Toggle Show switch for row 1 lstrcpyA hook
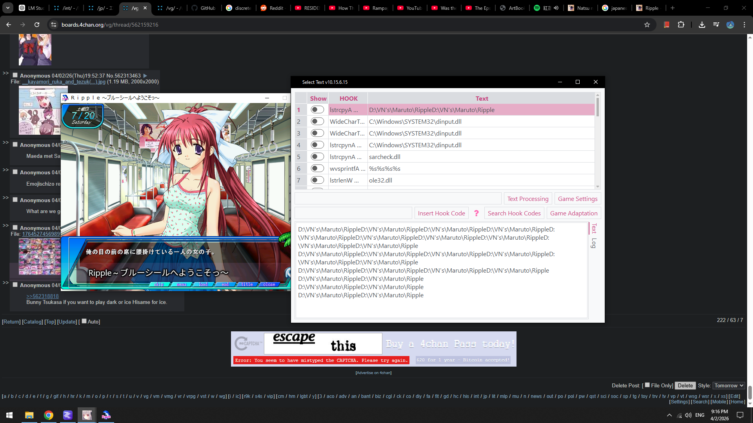 click(317, 110)
